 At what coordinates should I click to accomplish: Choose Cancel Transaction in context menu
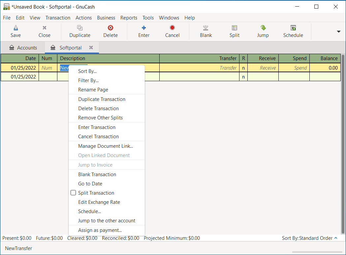click(x=107, y=137)
